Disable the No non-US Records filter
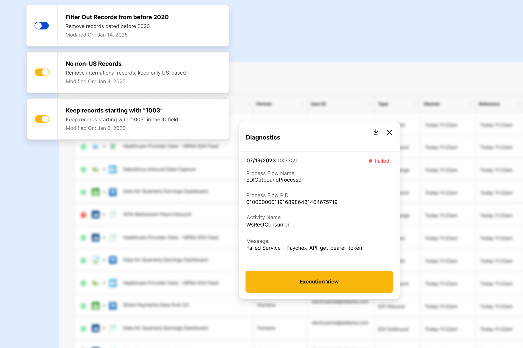523x348 pixels. [x=42, y=72]
